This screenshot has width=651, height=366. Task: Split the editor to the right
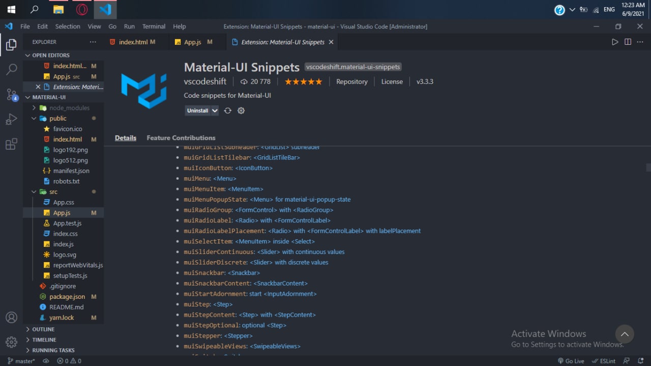(x=628, y=42)
